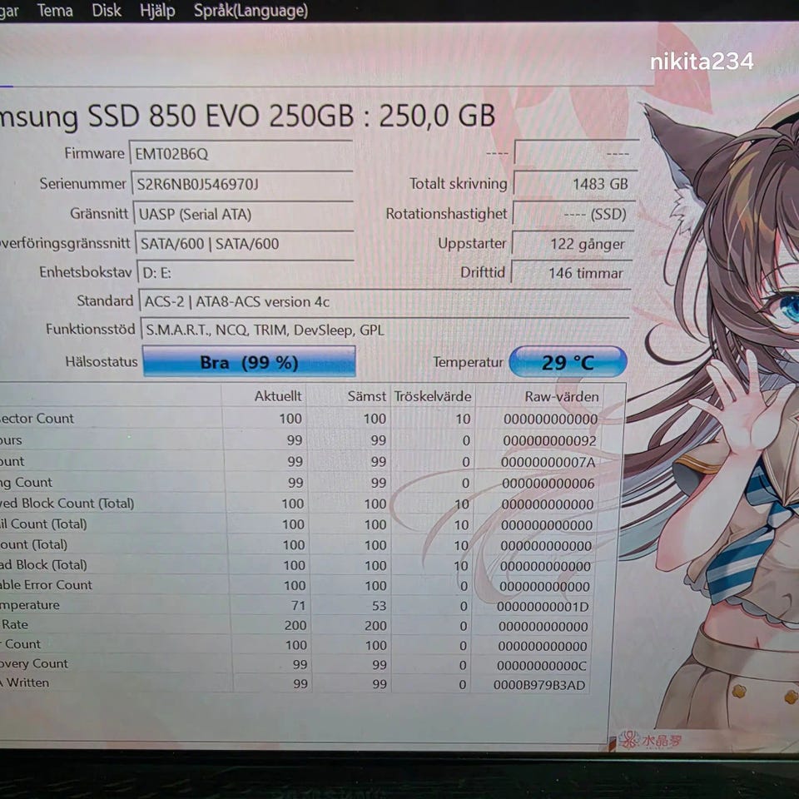Select the Recovery Count row with 00000000000C

(295, 664)
